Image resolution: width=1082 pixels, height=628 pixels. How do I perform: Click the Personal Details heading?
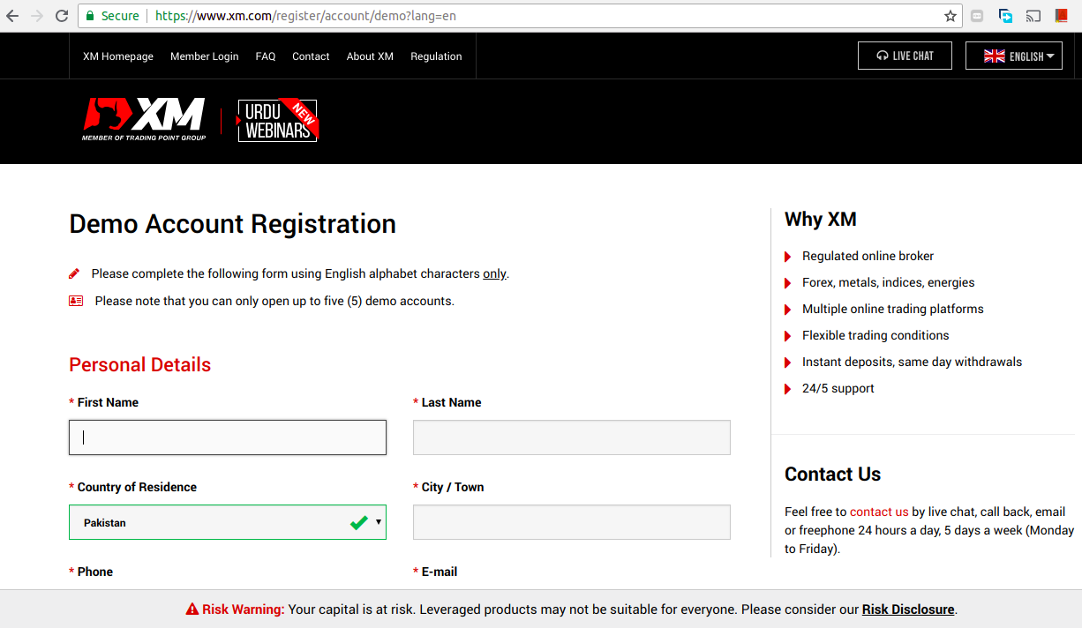click(x=140, y=365)
